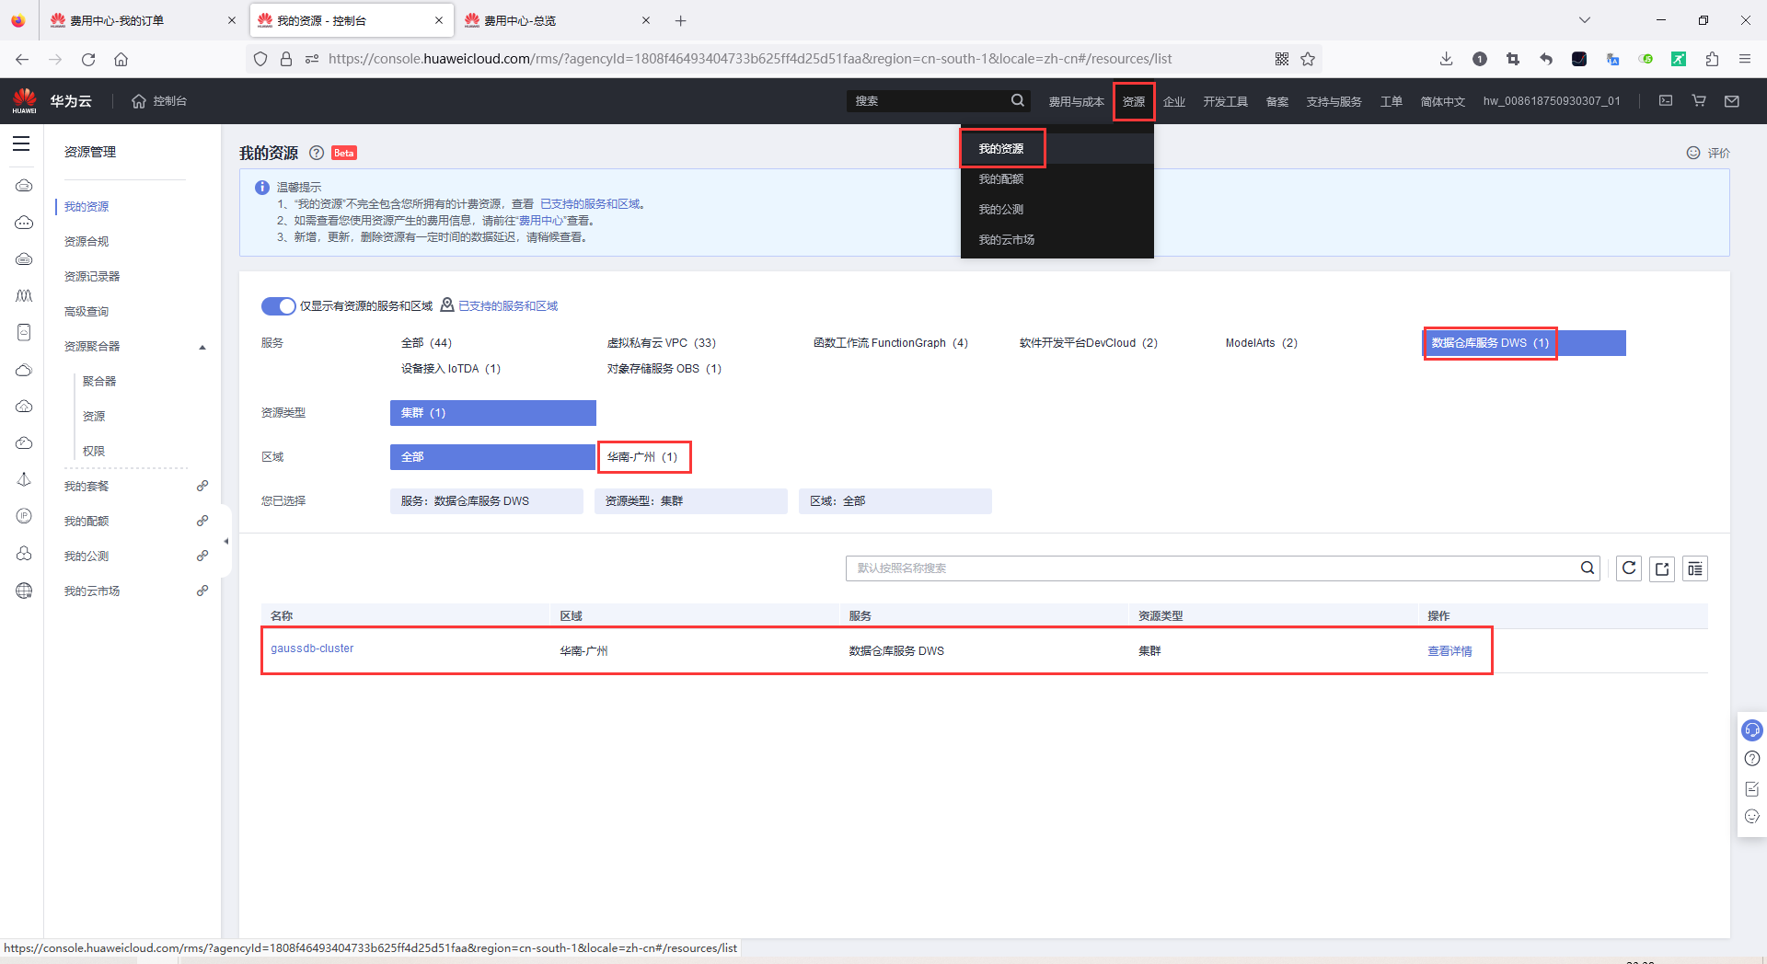The width and height of the screenshot is (1767, 964).
Task: Click the Huawei Cloud logo
Action: 25,101
